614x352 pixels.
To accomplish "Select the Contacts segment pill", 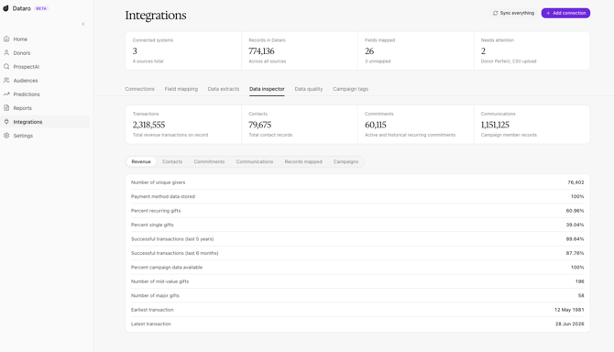I will pos(172,161).
